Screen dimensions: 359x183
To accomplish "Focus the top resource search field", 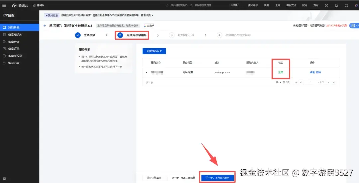I will click(191, 5).
